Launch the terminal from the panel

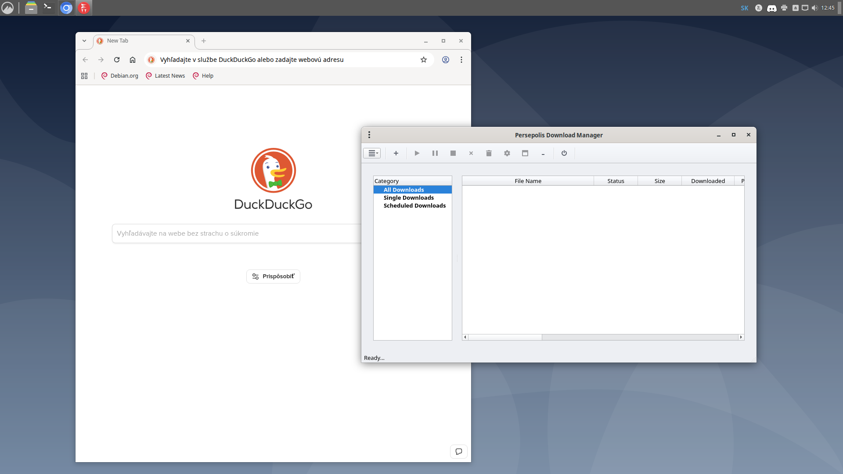pyautogui.click(x=48, y=8)
